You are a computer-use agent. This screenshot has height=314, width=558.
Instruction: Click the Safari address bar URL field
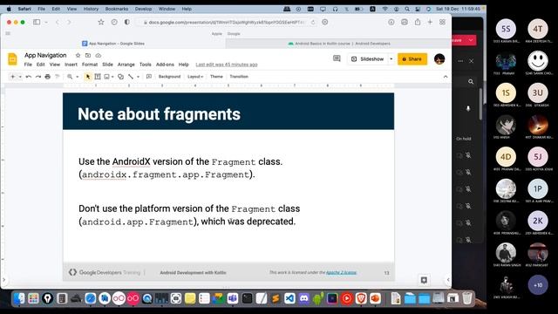(227, 22)
